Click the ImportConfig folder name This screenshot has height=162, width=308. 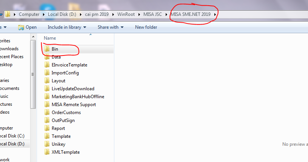pos(65,73)
